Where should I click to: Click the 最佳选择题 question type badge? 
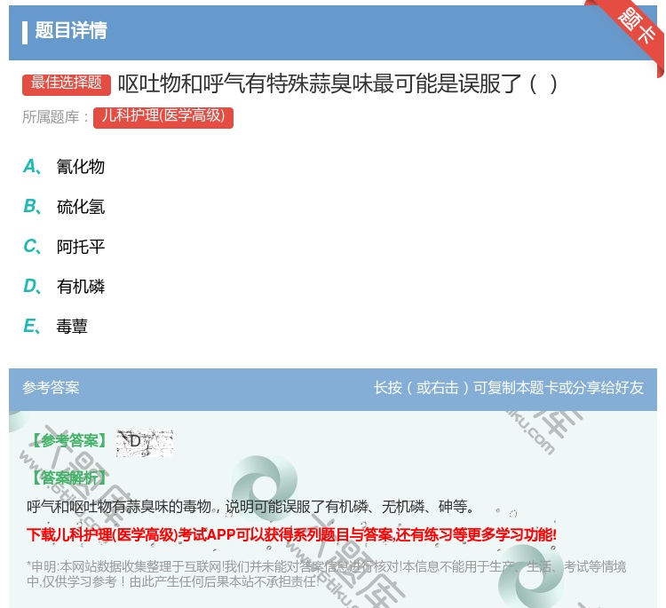coord(67,83)
